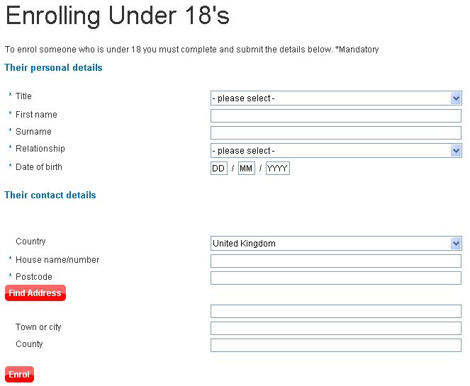The height and width of the screenshot is (386, 470).
Task: Click the Relationship dropdown arrow
Action: tap(456, 151)
